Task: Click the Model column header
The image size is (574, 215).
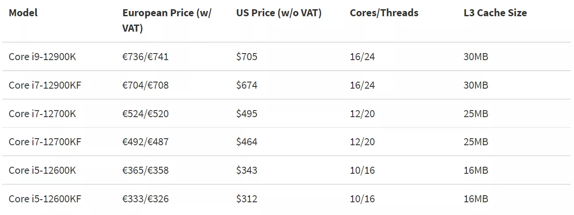Action: [23, 13]
